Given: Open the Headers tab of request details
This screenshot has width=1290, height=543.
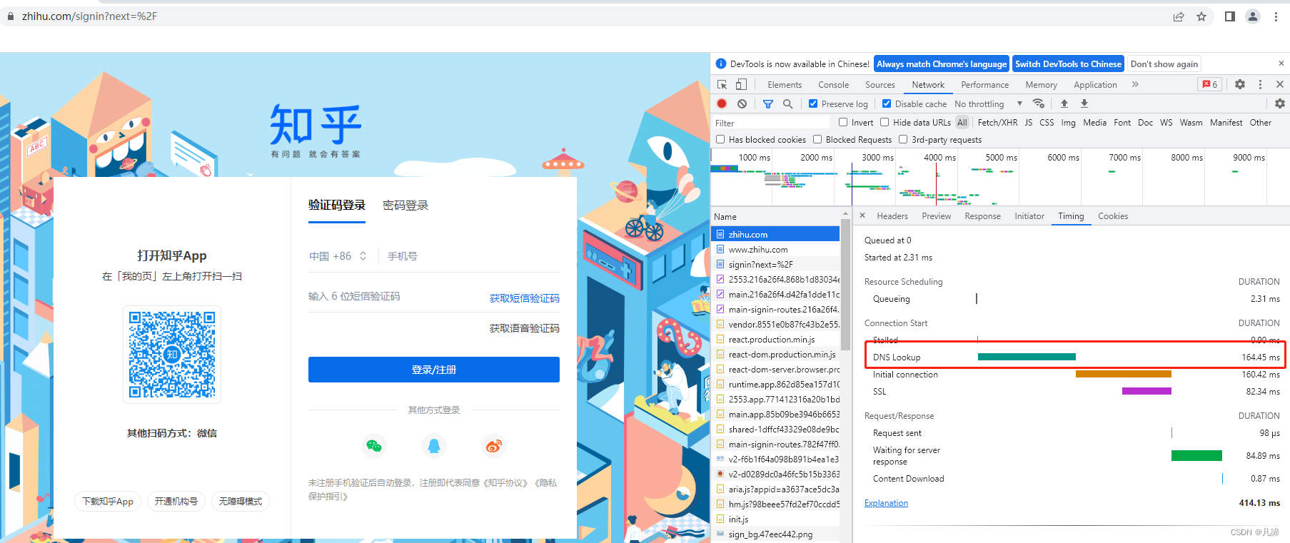Looking at the screenshot, I should [892, 215].
